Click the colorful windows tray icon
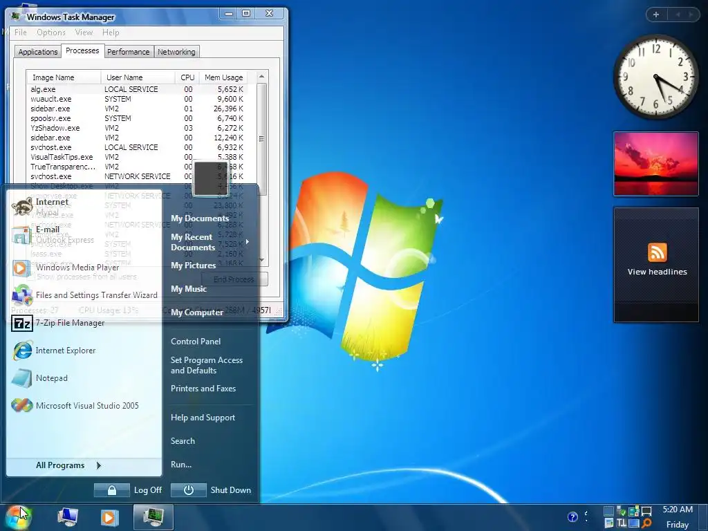Image resolution: width=708 pixels, height=531 pixels. pyautogui.click(x=634, y=511)
